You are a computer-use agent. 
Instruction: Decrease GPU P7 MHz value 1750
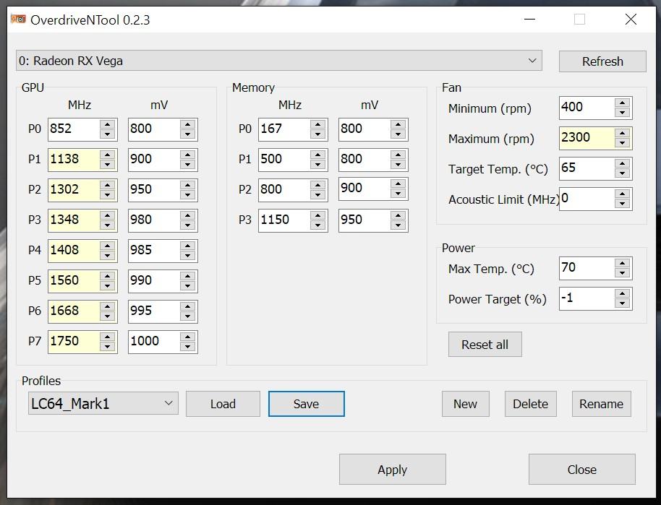point(108,347)
